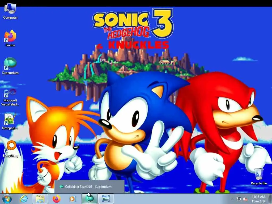Open Windows Explorer from the taskbar
This screenshot has width=272, height=204.
[x=40, y=199]
